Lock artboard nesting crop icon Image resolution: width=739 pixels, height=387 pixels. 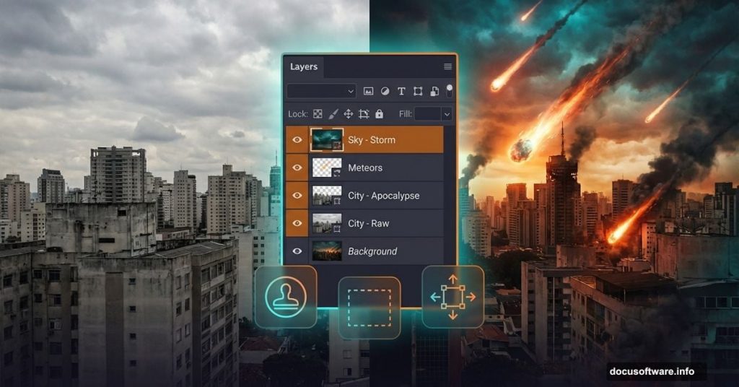point(364,113)
